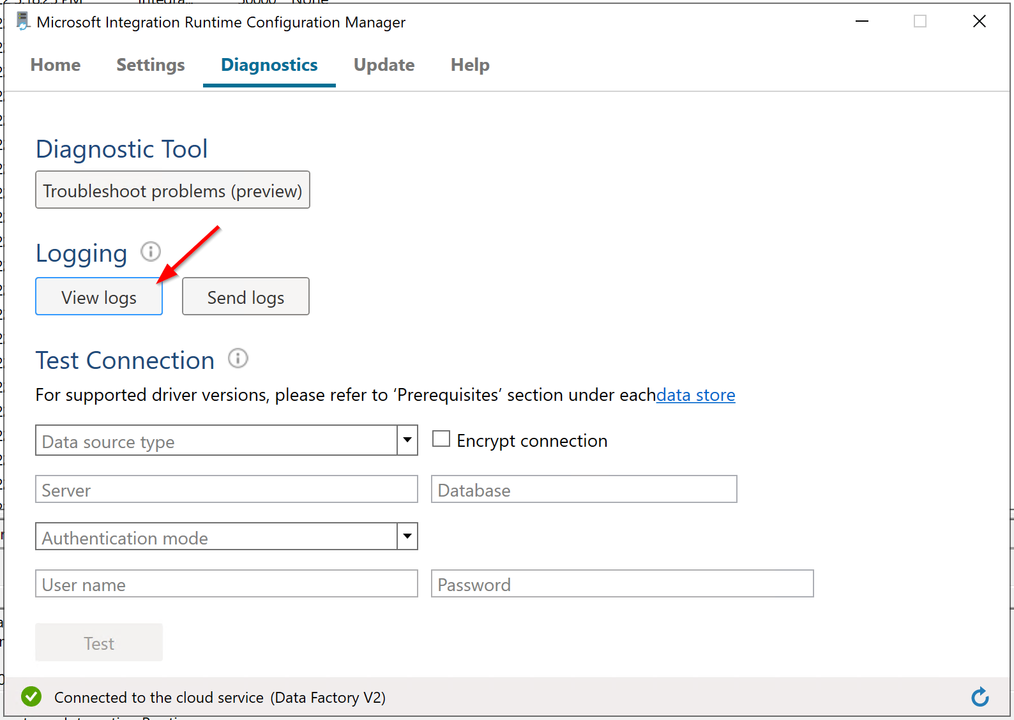Switch to the Settings tab
The height and width of the screenshot is (720, 1014).
(151, 65)
